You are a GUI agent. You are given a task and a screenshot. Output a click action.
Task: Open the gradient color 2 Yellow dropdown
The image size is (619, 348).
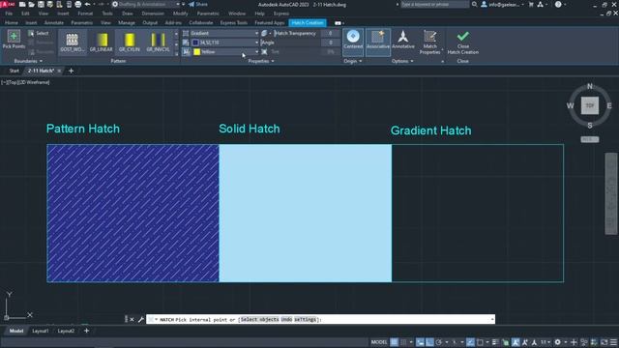(x=224, y=51)
